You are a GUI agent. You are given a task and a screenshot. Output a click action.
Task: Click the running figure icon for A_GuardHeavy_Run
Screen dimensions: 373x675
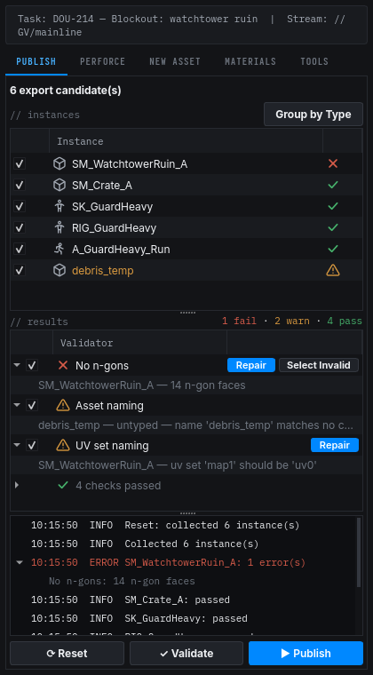click(60, 249)
